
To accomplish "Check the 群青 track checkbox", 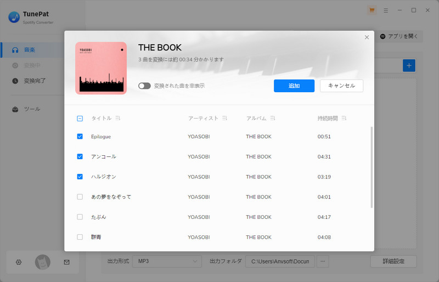I will [80, 237].
